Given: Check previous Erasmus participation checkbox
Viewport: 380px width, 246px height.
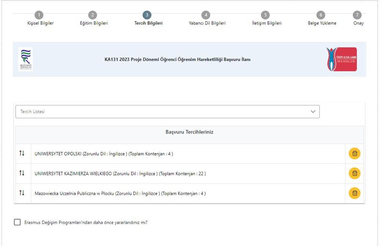Looking at the screenshot, I should coord(17,222).
